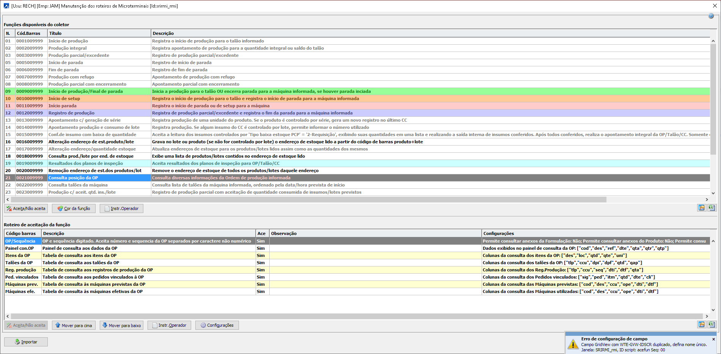Click the Importar button
Viewport: 721px width, 354px height.
[x=26, y=342]
